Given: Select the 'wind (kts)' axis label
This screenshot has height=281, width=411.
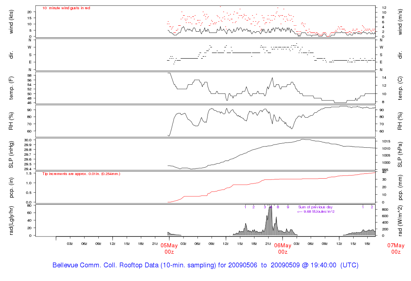Looking at the screenshot, I should click(11, 22).
